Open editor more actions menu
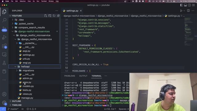Viewport: 197px width, 111px height. click(193, 11)
